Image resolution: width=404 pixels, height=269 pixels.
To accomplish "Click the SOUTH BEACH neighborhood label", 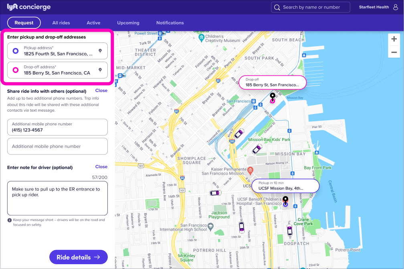I will (288, 40).
